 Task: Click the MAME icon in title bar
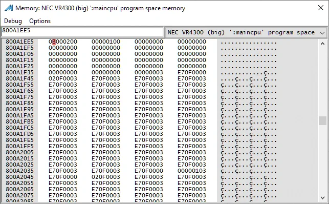coord(9,8)
